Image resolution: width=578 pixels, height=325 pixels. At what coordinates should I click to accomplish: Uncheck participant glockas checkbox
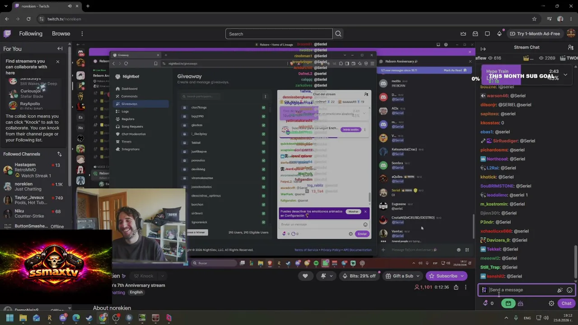pos(263,125)
